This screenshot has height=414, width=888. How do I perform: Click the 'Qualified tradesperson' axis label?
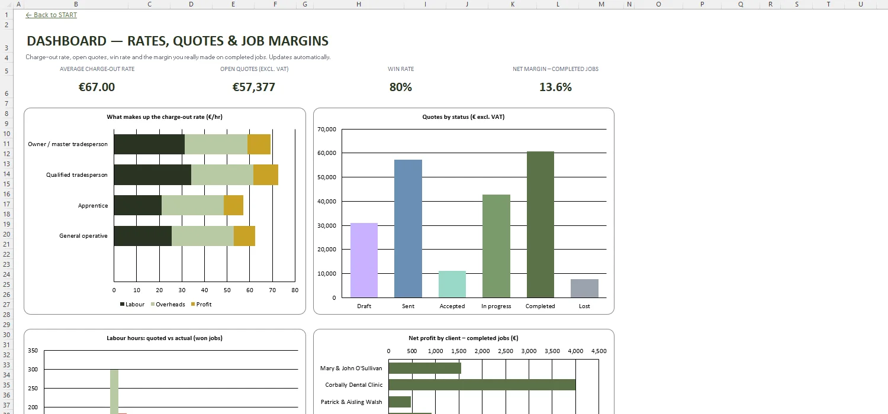coord(77,175)
